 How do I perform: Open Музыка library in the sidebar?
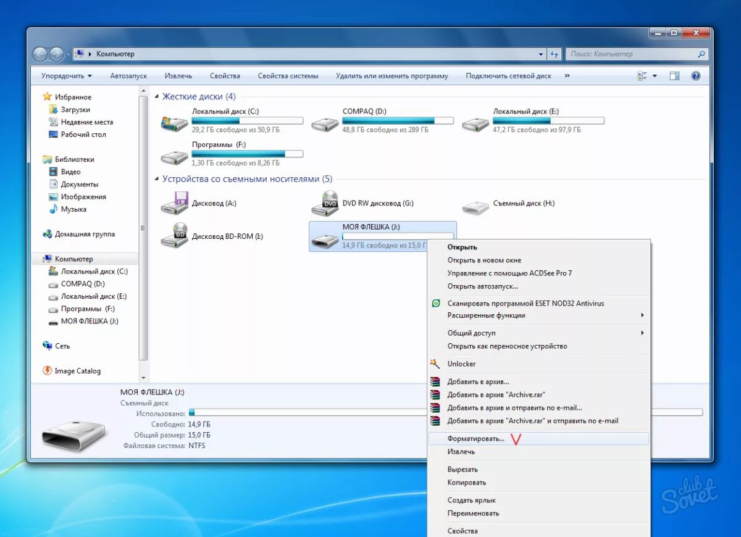coord(73,209)
